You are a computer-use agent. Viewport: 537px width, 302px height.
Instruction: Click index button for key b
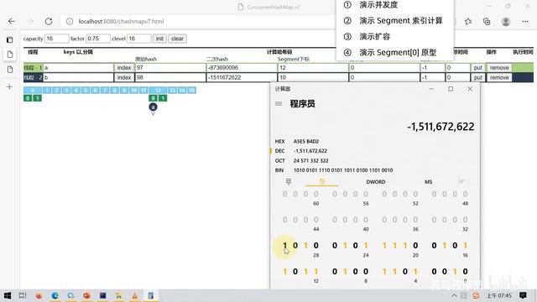click(x=124, y=77)
